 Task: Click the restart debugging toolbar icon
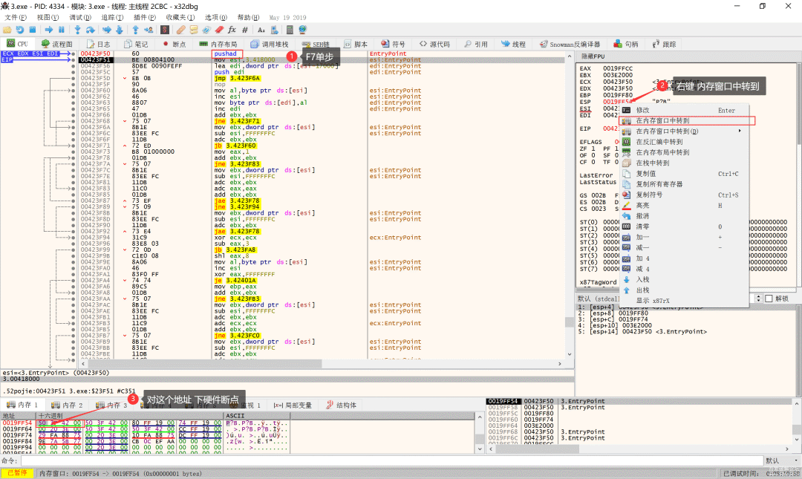21,30
